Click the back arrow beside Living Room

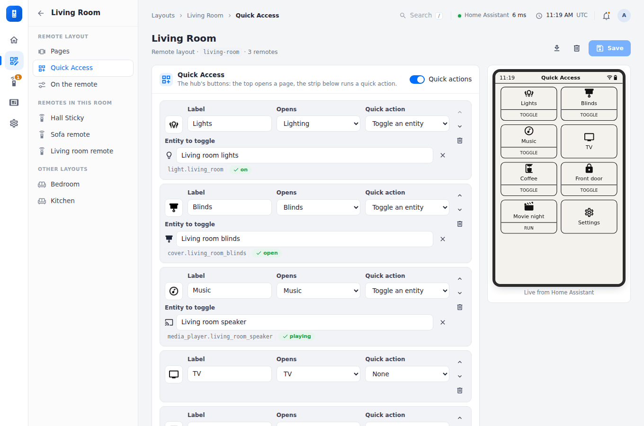41,13
